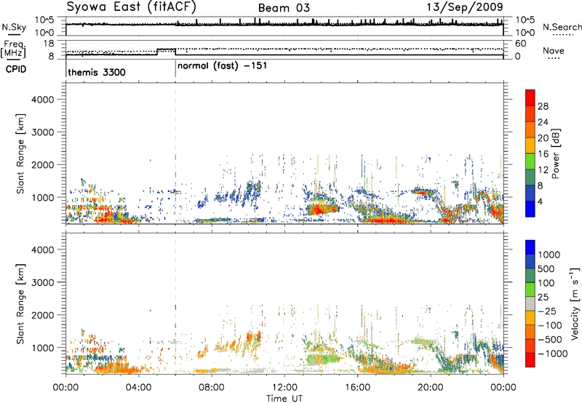Click the '1000' range label on velocity plot axis
Screen dimensions: 582x403
(42, 348)
